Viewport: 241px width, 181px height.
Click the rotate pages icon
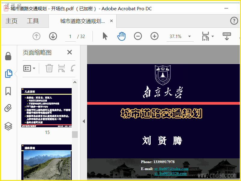click(73, 68)
